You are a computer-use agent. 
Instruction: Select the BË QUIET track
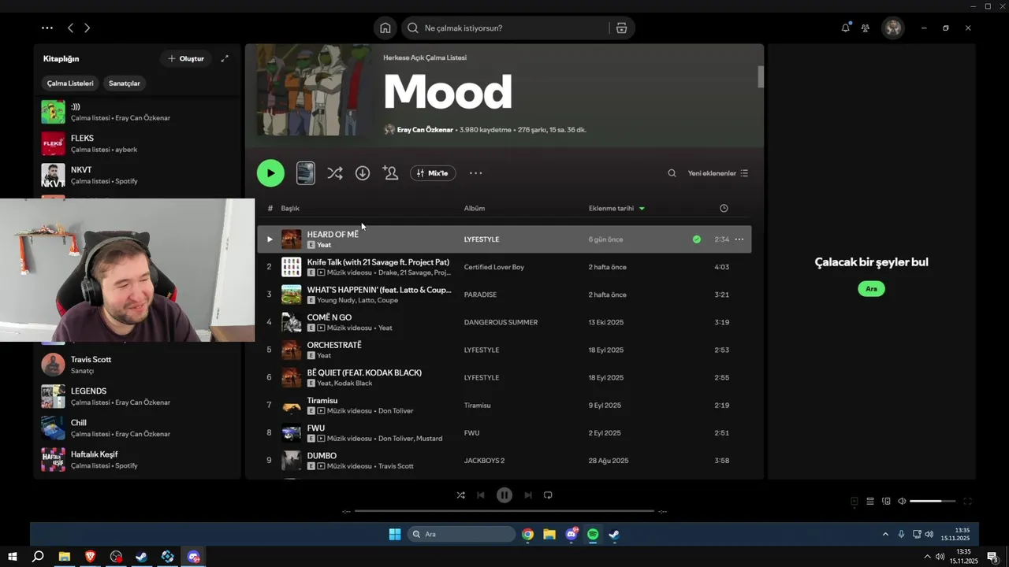504,377
